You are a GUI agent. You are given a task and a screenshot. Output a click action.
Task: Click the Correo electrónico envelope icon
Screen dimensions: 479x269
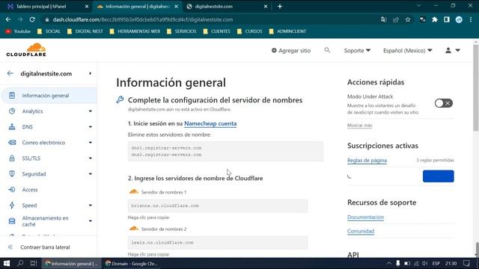tap(12, 143)
